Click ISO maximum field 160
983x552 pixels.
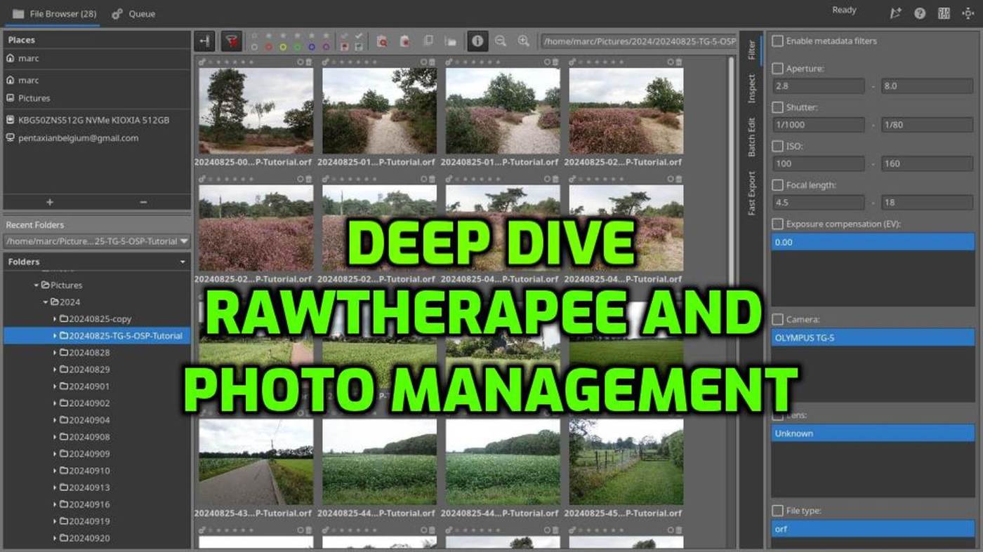click(x=928, y=163)
